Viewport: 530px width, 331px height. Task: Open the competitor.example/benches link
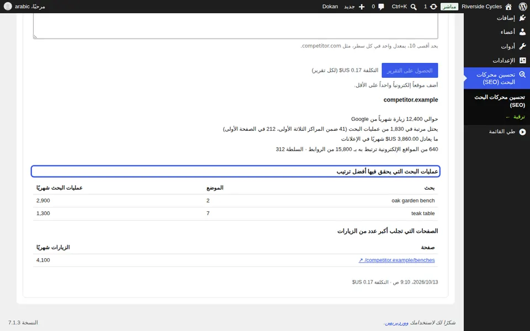(396, 260)
